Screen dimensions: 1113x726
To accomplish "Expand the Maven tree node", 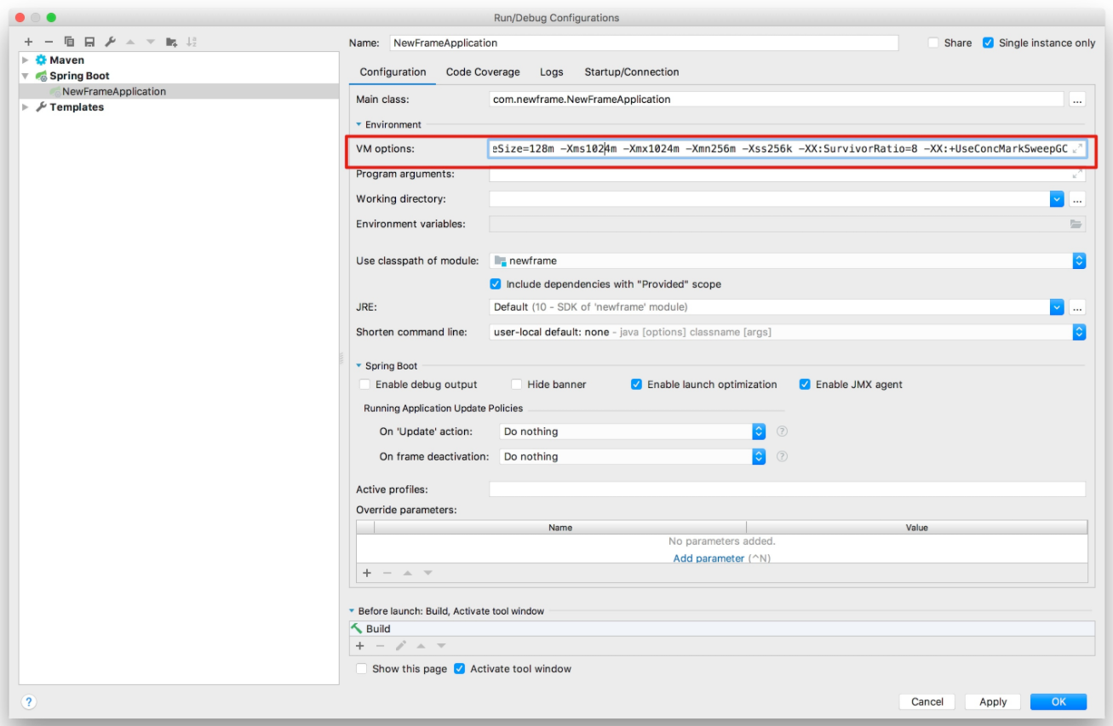I will [26, 60].
